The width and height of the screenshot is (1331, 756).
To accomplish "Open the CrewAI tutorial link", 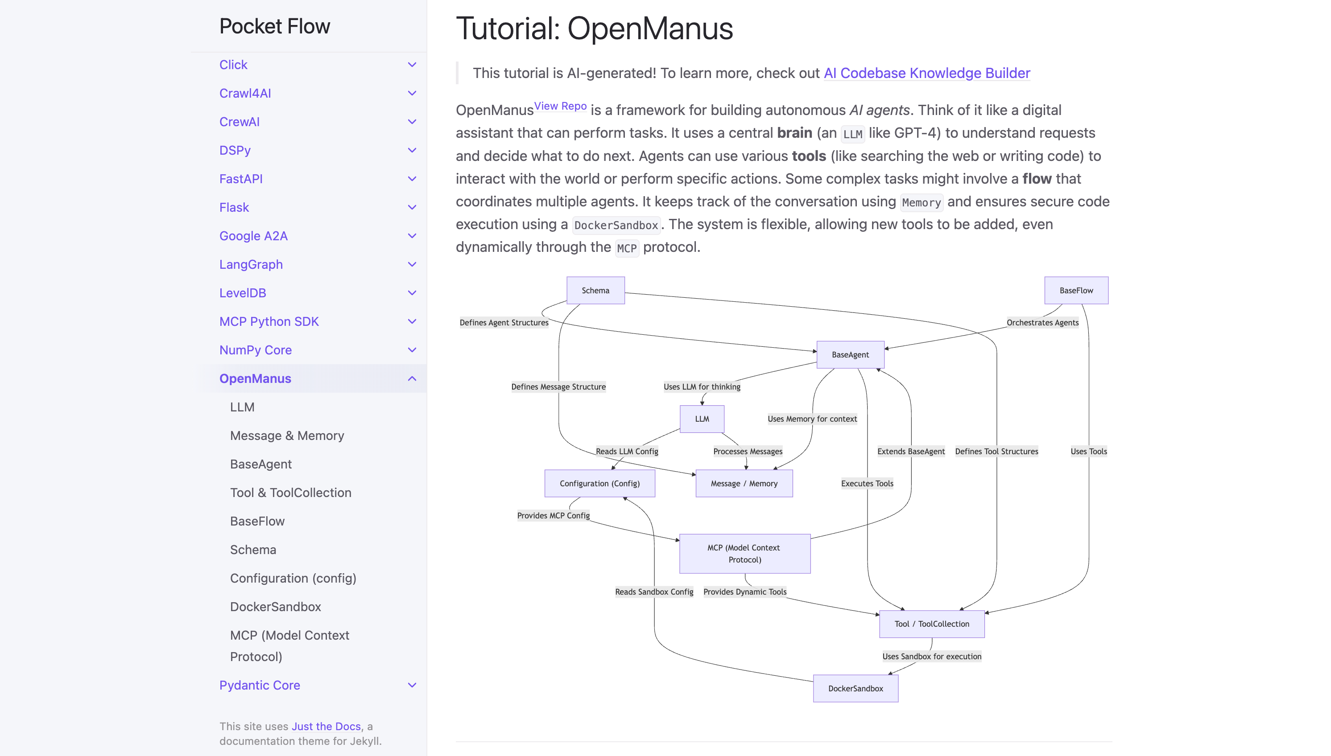I will pyautogui.click(x=240, y=122).
